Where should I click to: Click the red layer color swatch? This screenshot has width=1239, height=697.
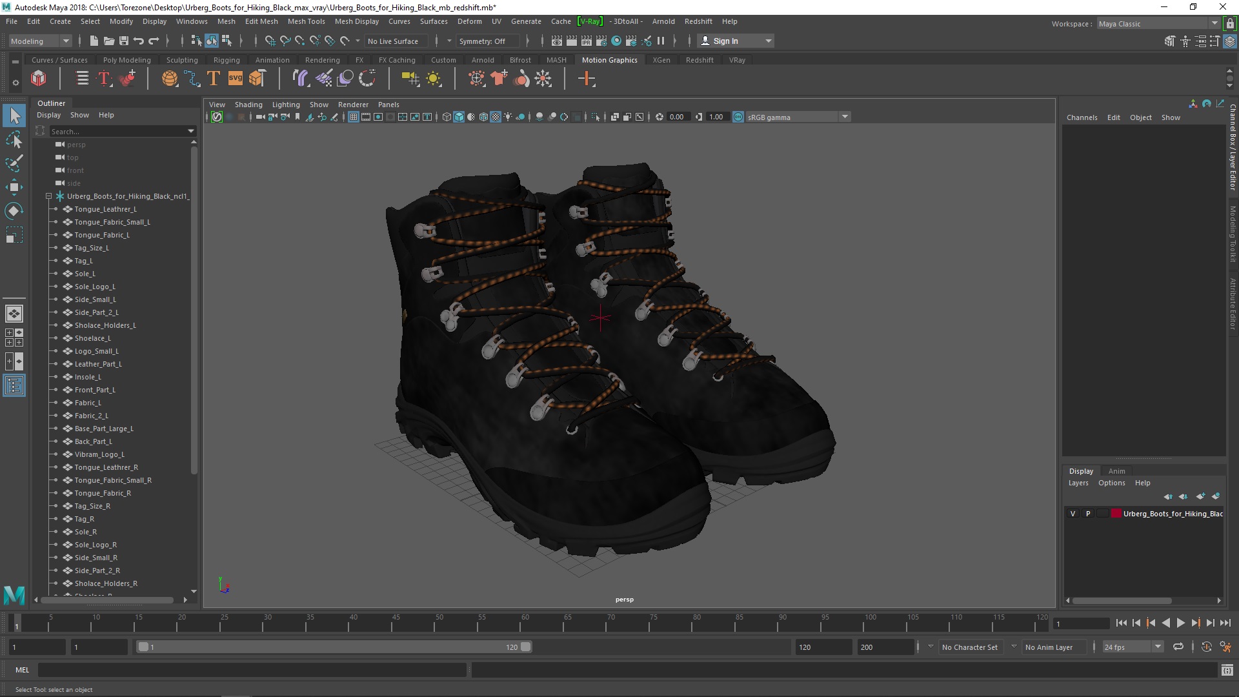pos(1116,514)
